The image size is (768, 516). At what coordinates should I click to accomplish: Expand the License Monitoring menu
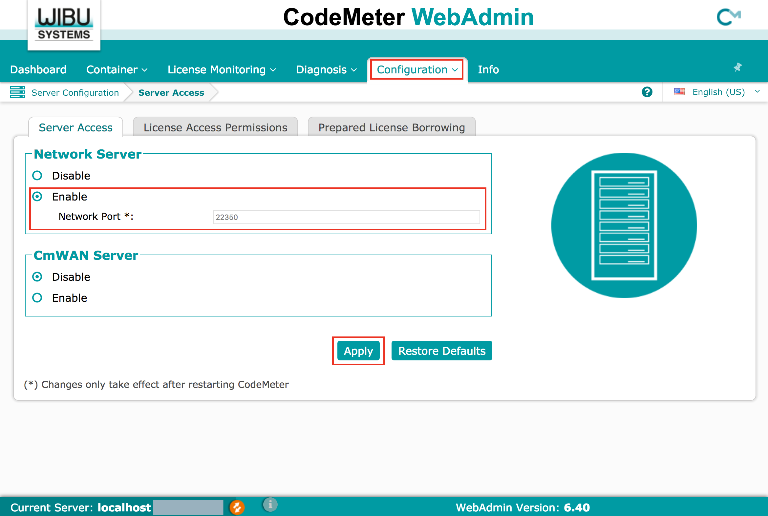tap(222, 69)
